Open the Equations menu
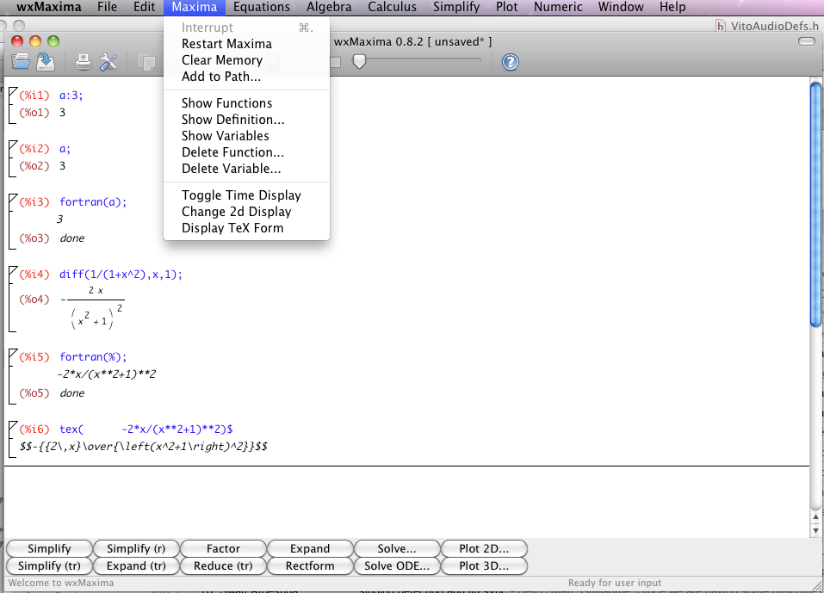 pyautogui.click(x=262, y=7)
